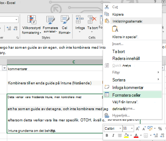Click the Infoga kommentar icon
The image size is (166, 141).
[107, 87]
